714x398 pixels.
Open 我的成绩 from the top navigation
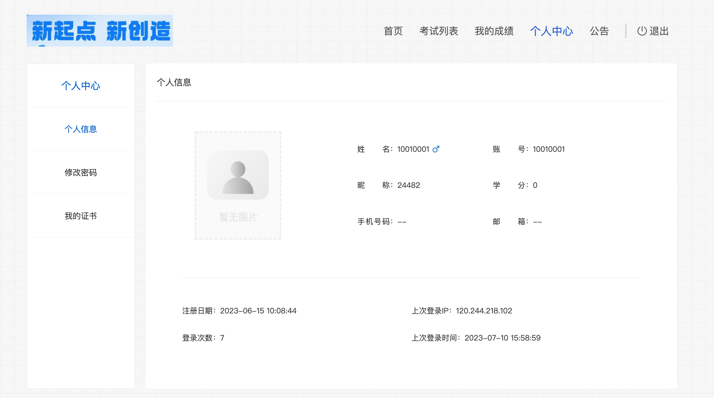click(x=494, y=31)
